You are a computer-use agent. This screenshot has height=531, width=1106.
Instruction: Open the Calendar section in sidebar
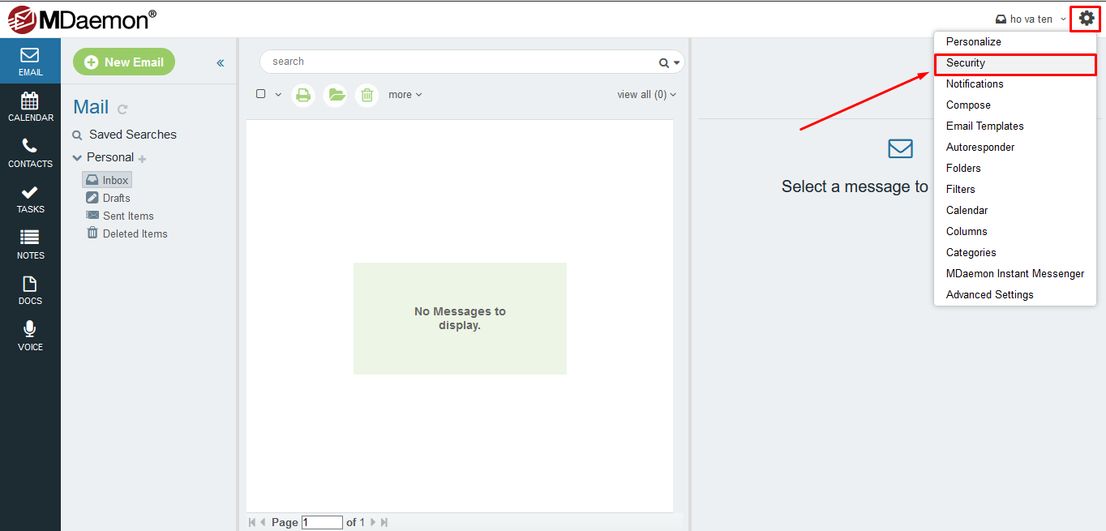point(30,106)
